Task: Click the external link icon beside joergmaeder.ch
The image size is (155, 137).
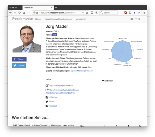Action: [47, 85]
